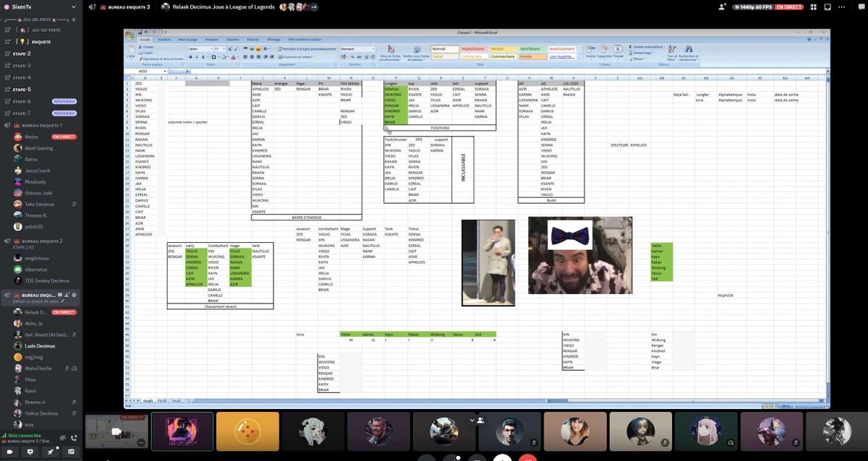
Task: Select the Feuil2 sheet tab
Action: [x=162, y=400]
